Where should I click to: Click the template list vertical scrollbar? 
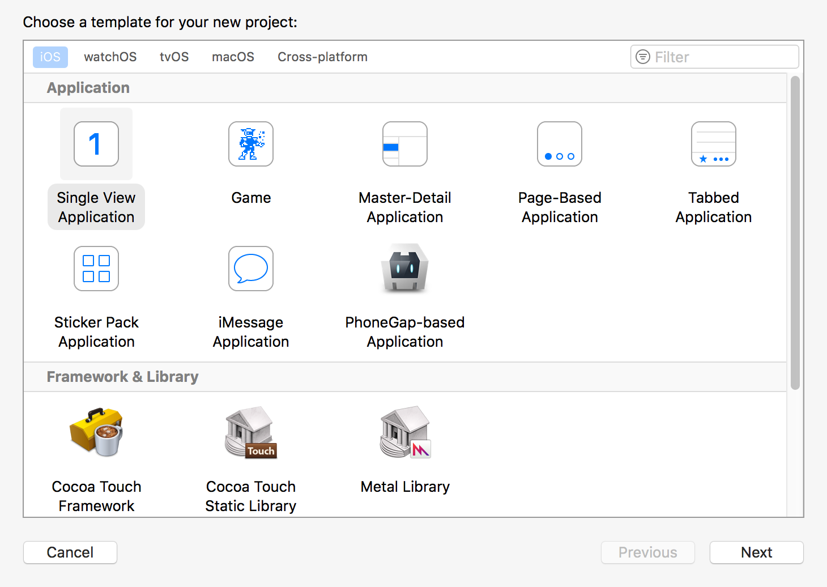pos(795,232)
